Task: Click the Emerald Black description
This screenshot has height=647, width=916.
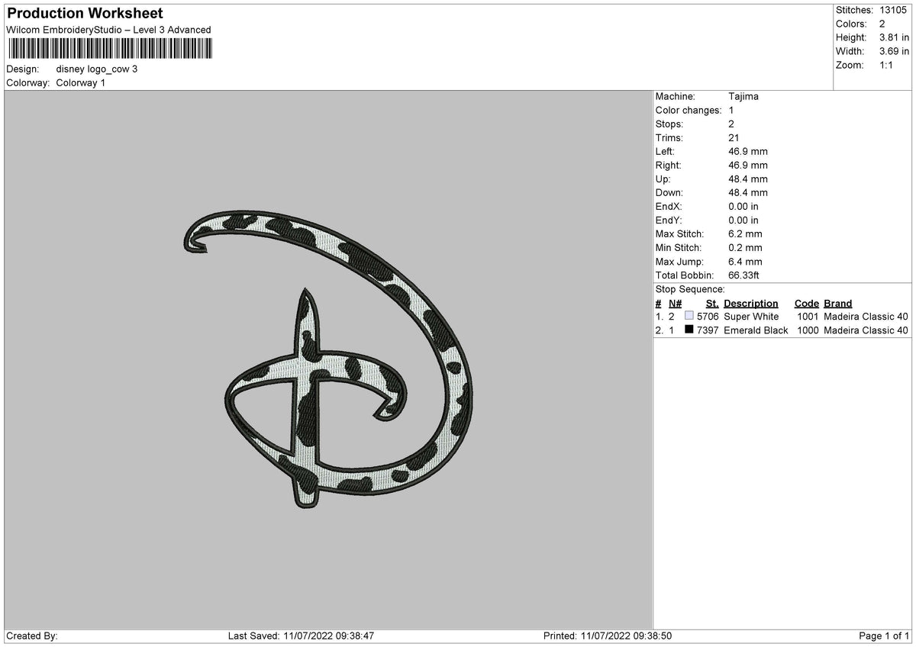Action: click(x=756, y=330)
